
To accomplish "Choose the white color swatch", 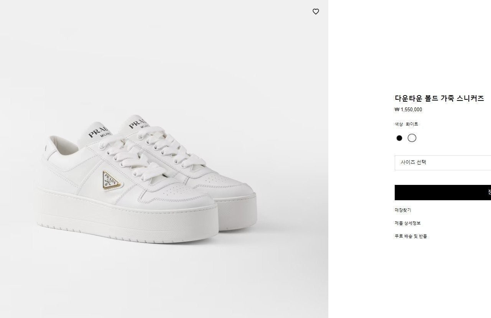I will click(x=412, y=138).
